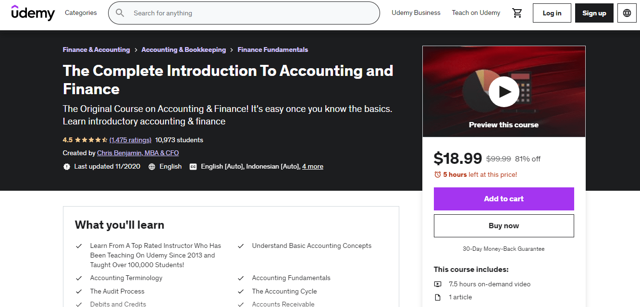Open Udemy Business
This screenshot has width=640, height=307.
416,13
